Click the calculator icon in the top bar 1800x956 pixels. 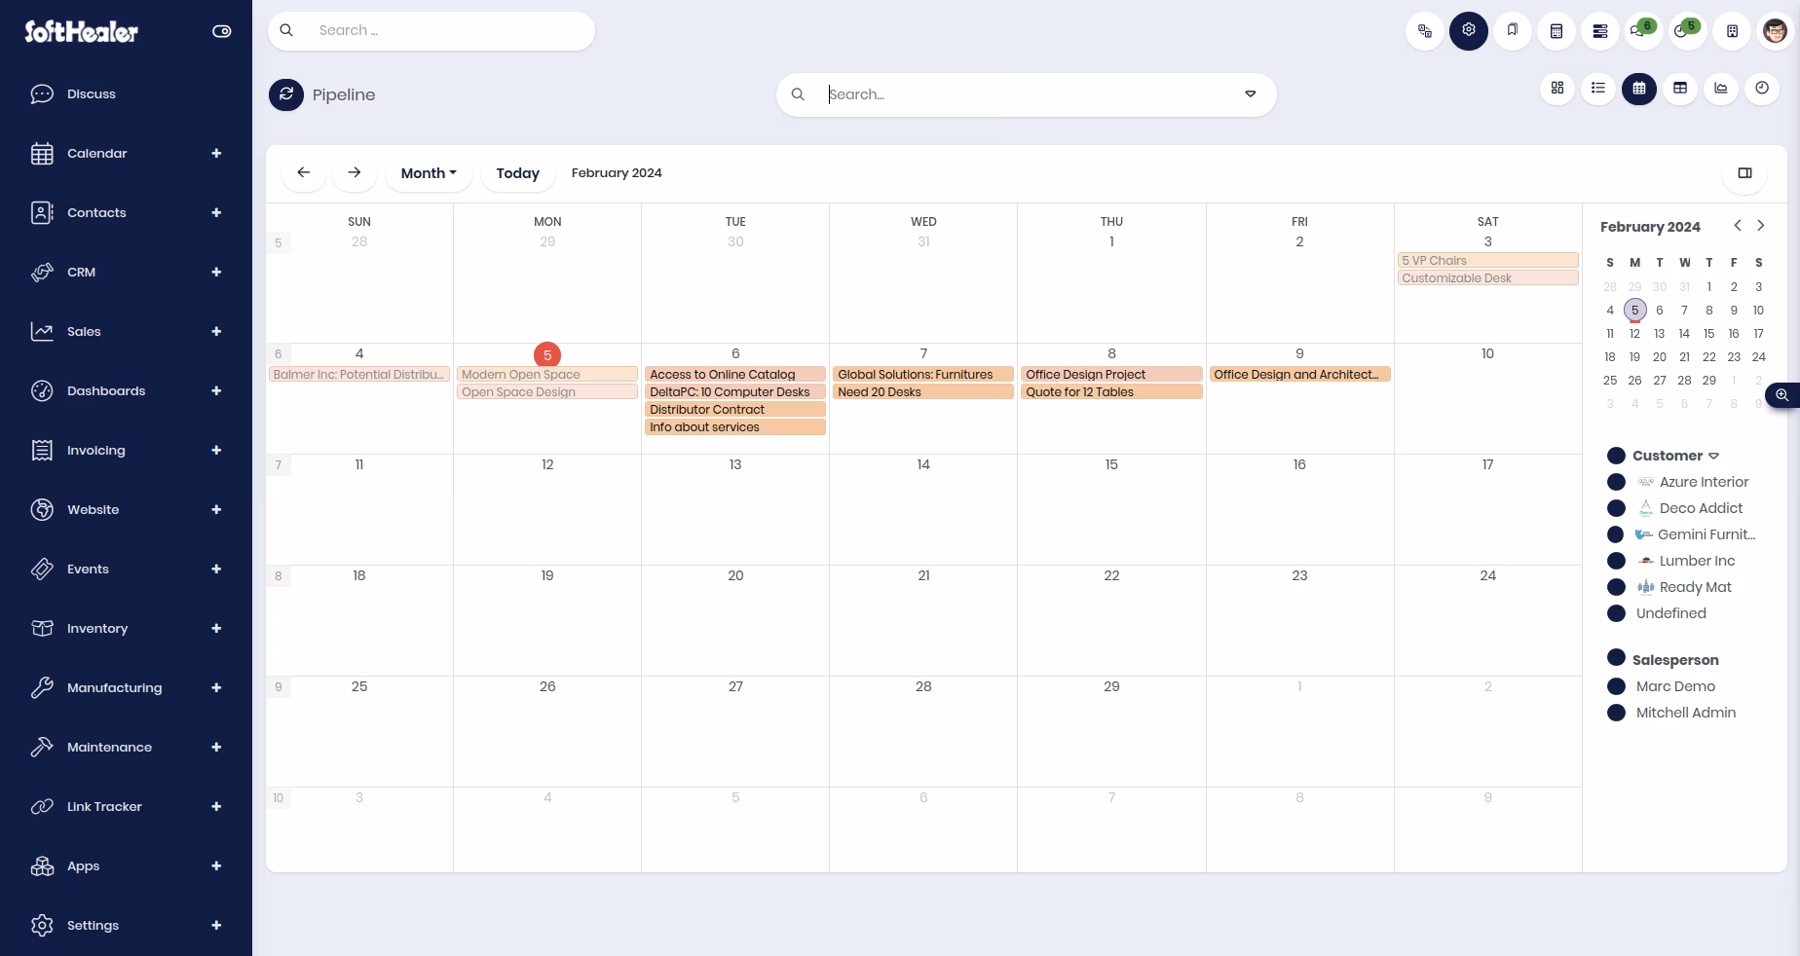click(1556, 31)
